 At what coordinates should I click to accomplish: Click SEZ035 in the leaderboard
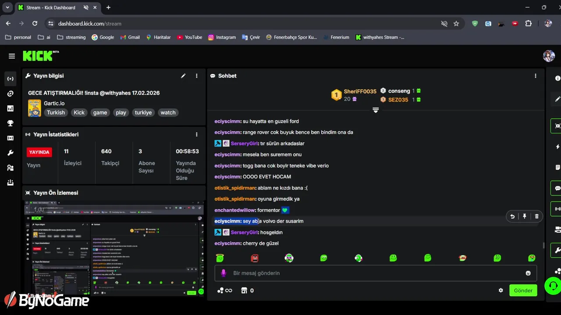(398, 100)
